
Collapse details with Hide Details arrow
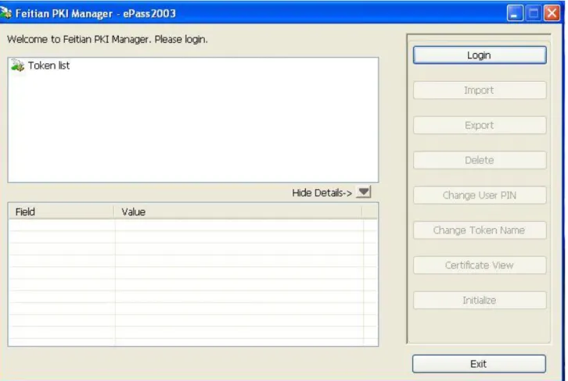pyautogui.click(x=363, y=192)
